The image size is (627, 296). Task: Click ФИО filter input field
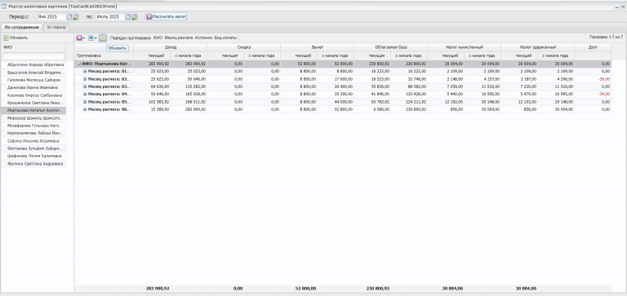pyautogui.click(x=33, y=56)
